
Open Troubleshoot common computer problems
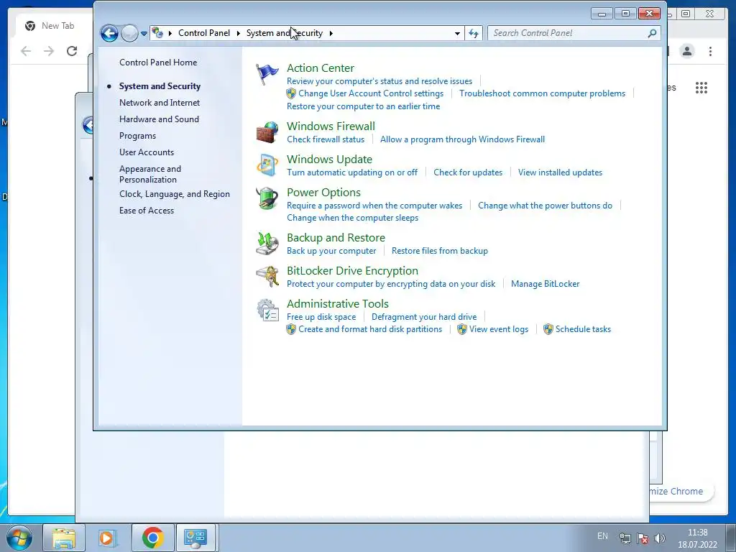542,93
